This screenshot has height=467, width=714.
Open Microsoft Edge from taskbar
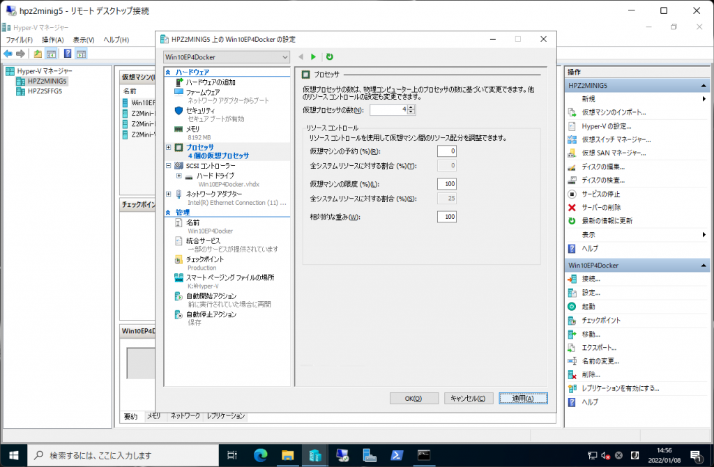(261, 455)
